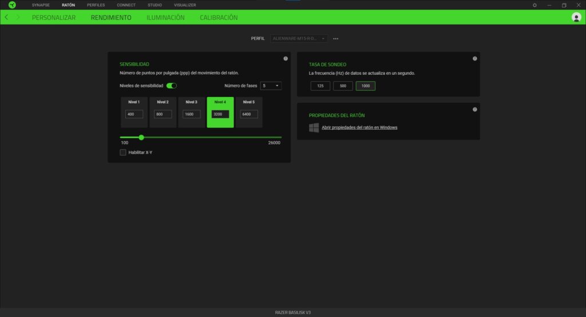
Task: Open Synapse settings gear icon
Action: click(x=534, y=5)
